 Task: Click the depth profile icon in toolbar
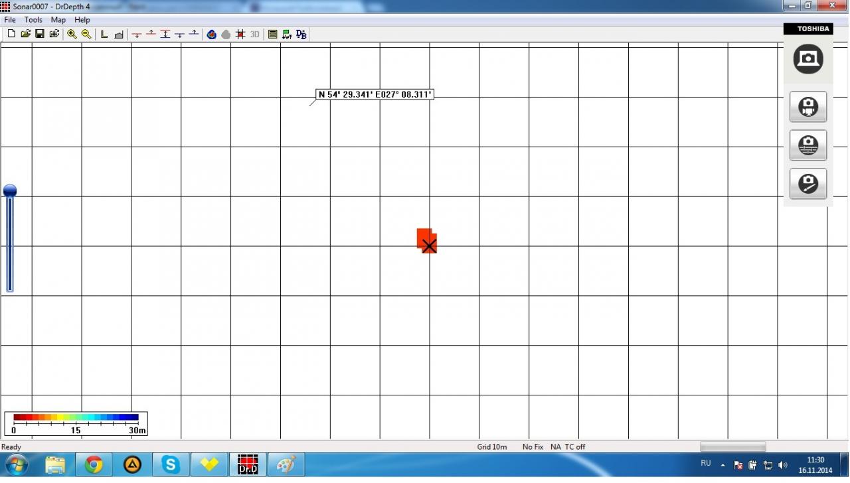(119, 34)
